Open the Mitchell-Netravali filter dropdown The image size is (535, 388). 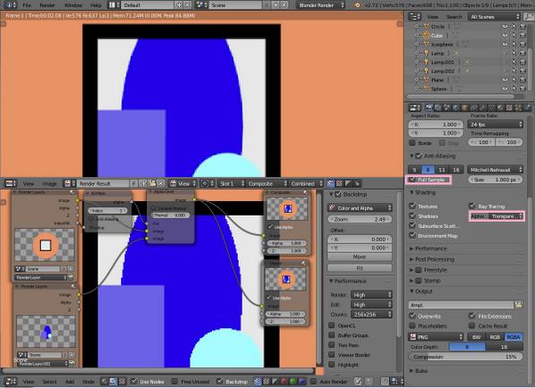pos(495,170)
